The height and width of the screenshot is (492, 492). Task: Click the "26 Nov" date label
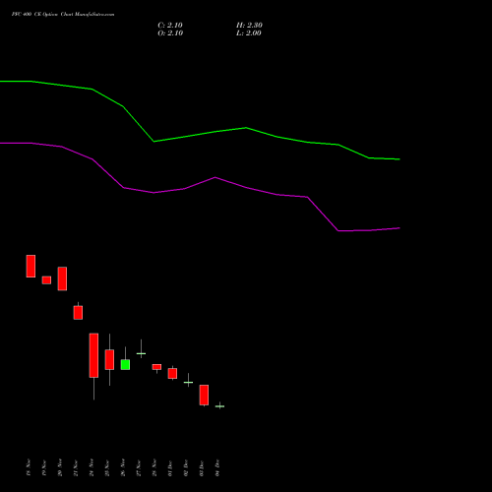(123, 467)
